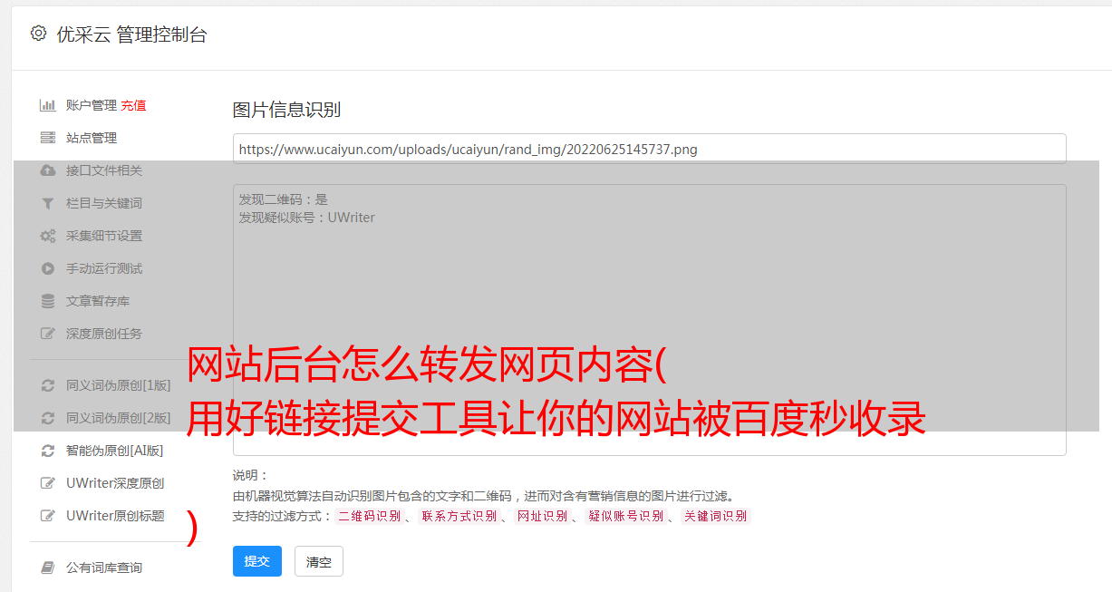
Task: Click the gear icon beside 优采云 管理控制台
Action: pyautogui.click(x=38, y=34)
